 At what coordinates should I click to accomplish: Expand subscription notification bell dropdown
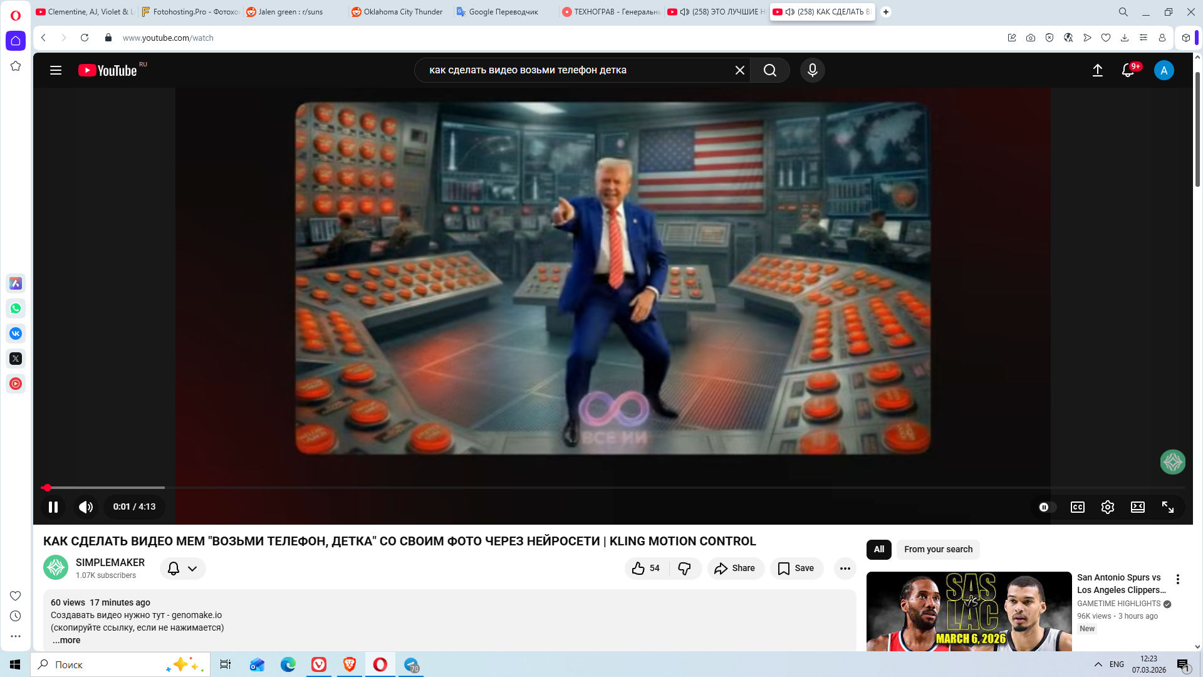click(x=182, y=568)
